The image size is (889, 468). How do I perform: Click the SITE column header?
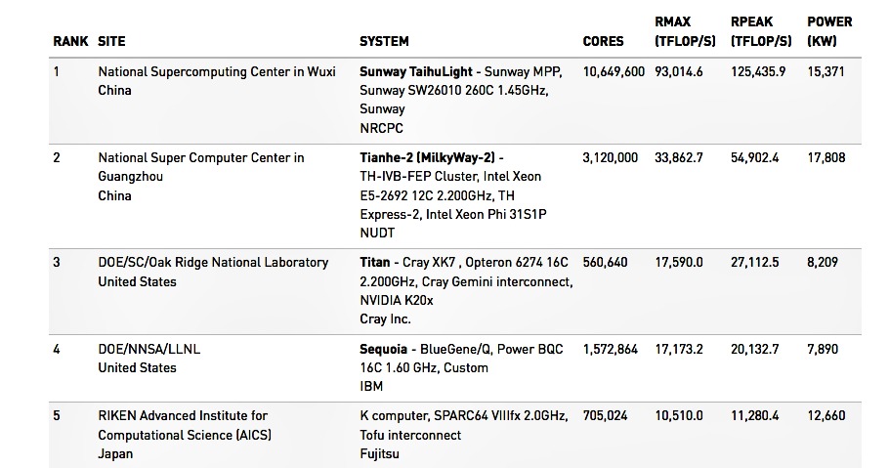coord(111,41)
